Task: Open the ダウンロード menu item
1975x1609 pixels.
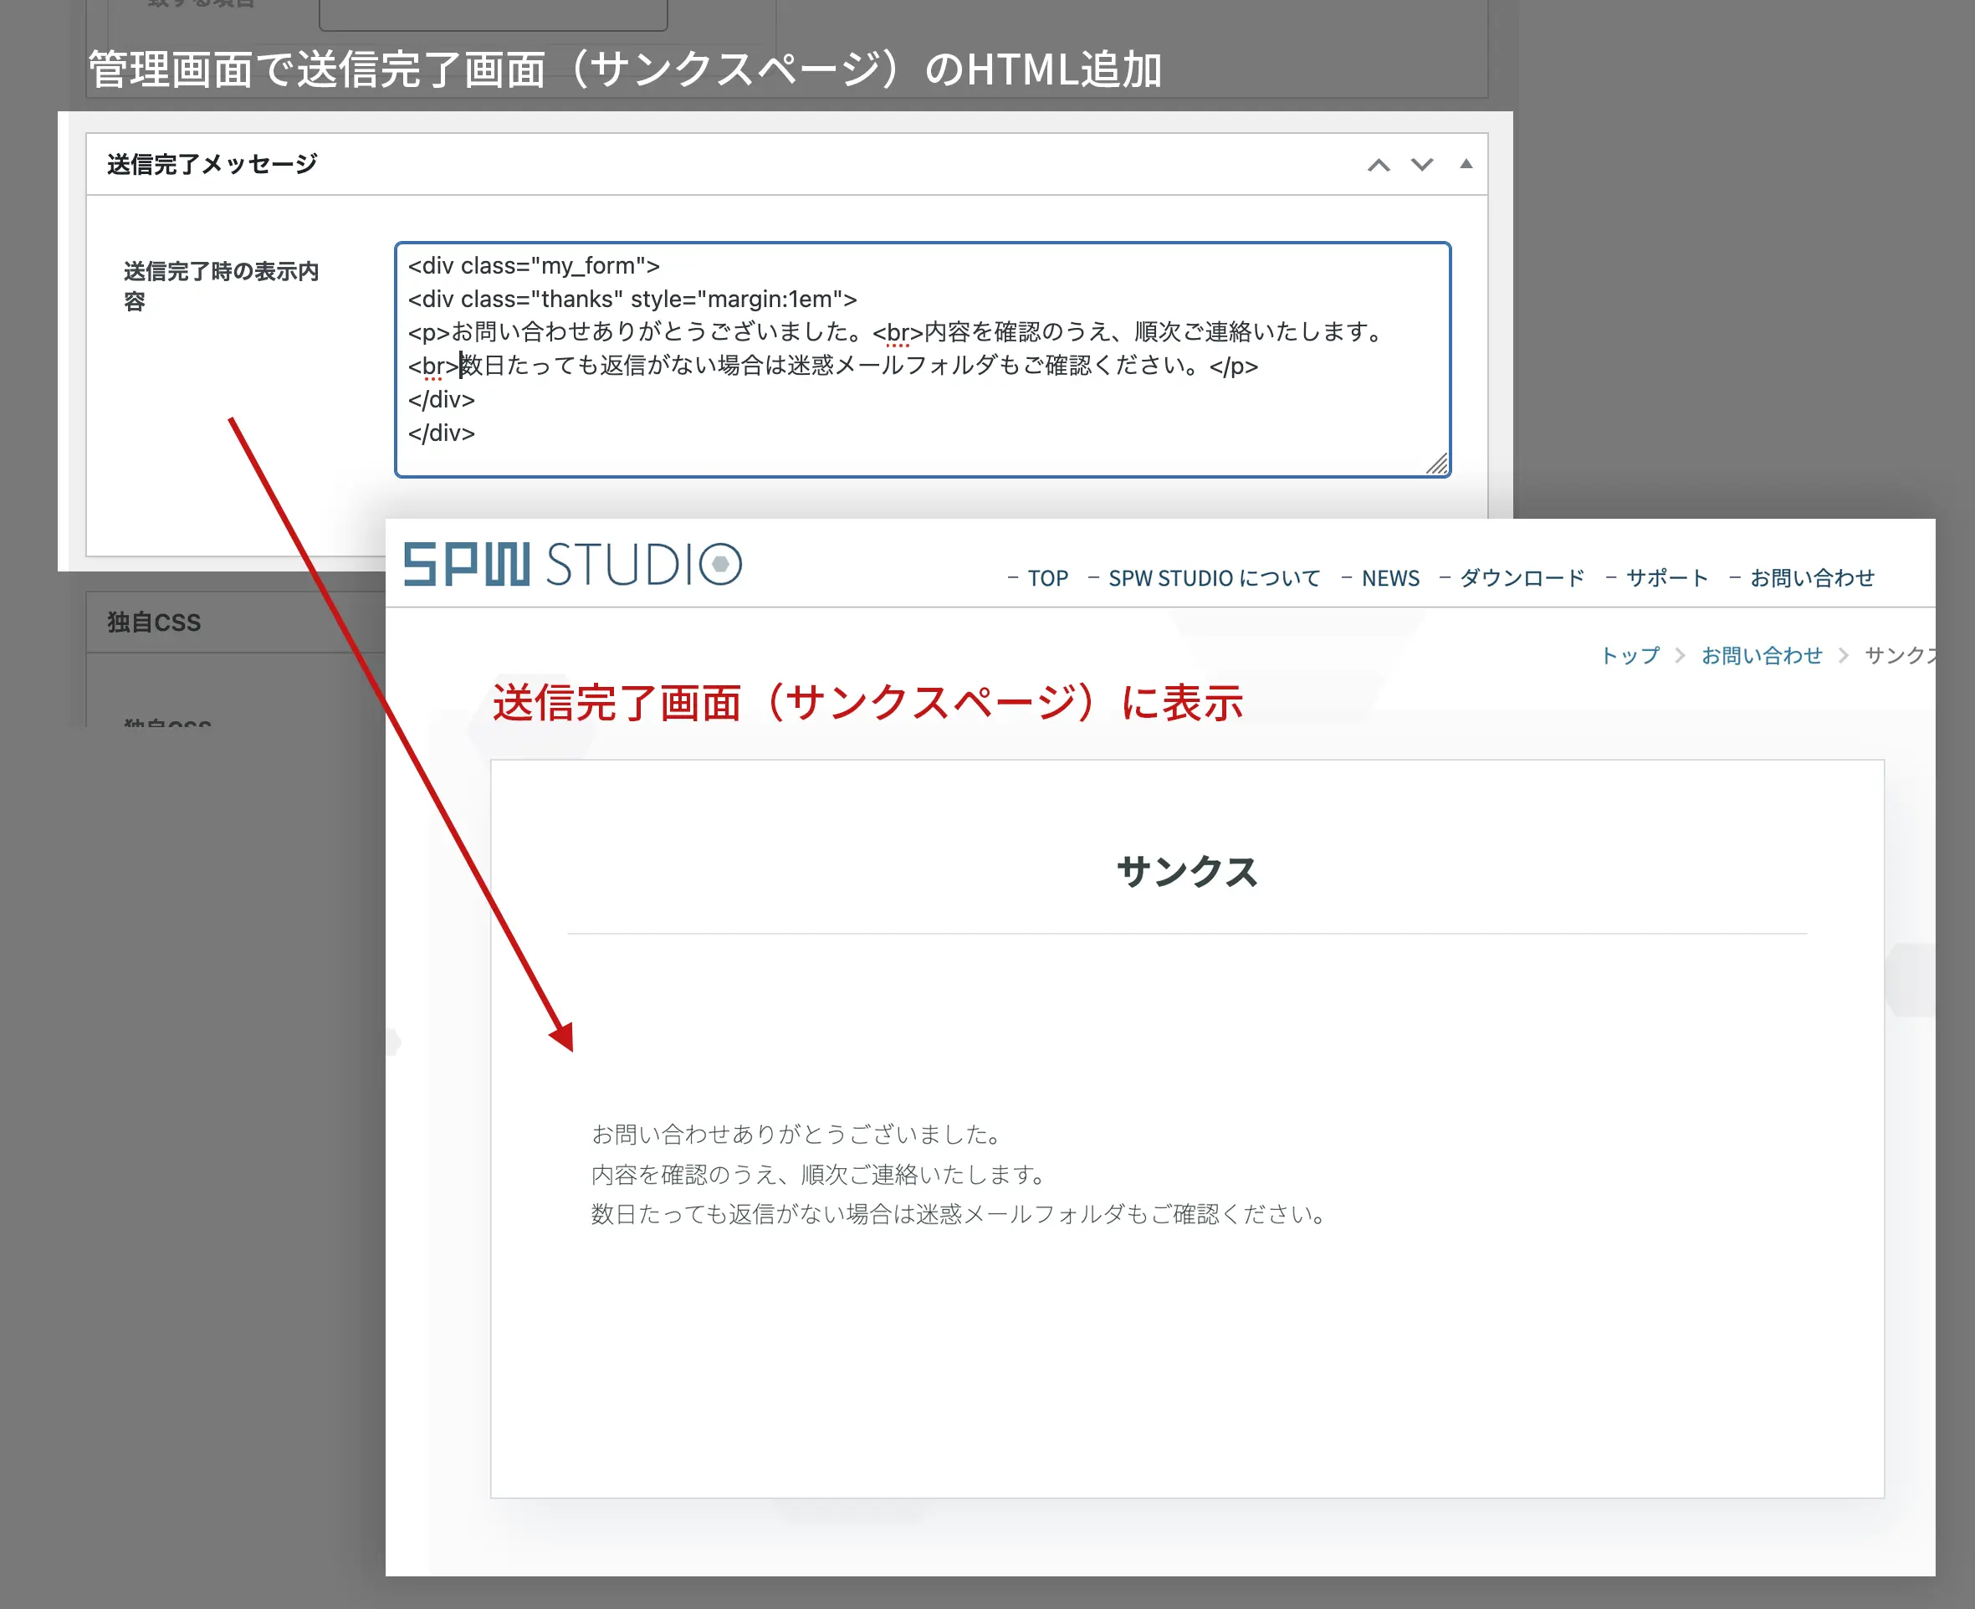Action: pos(1521,578)
